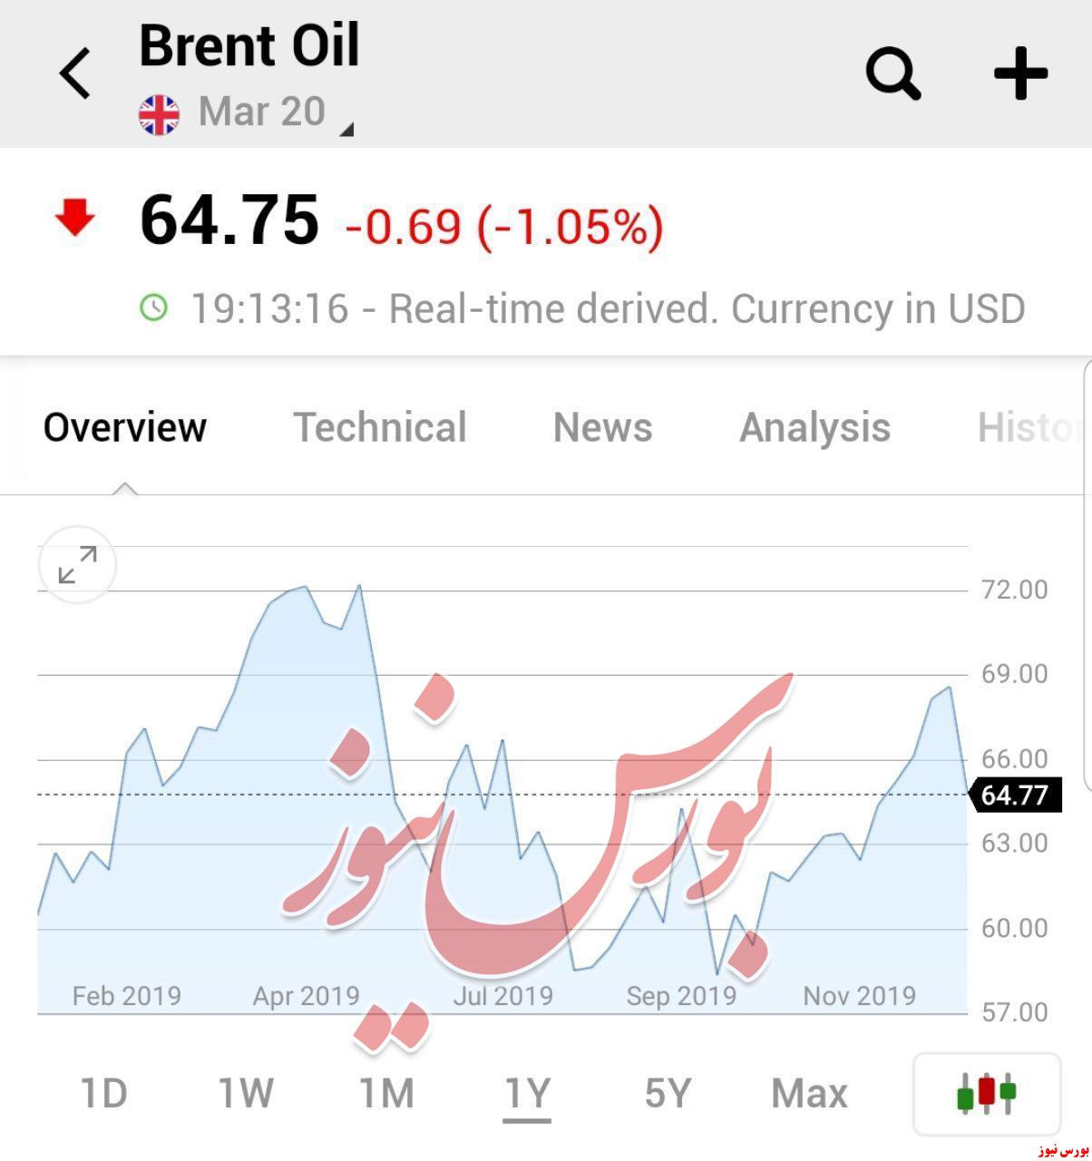Image resolution: width=1092 pixels, height=1161 pixels.
Task: Set chart range to 1W
Action: [246, 1093]
